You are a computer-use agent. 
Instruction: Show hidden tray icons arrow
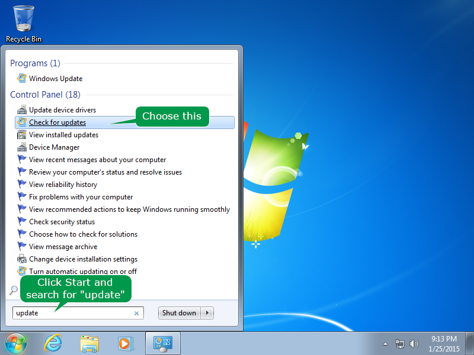point(386,344)
